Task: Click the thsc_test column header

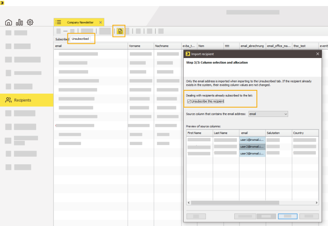Action: click(305, 46)
